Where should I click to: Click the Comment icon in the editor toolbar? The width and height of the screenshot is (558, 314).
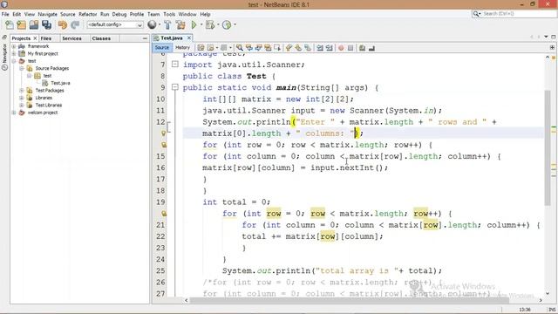pos(362,48)
